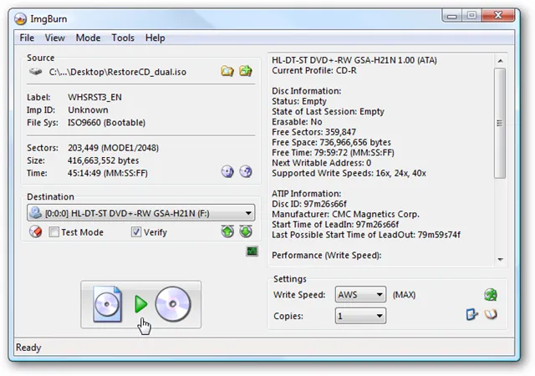
Task: Click the green globe write speed icon
Action: [x=491, y=294]
